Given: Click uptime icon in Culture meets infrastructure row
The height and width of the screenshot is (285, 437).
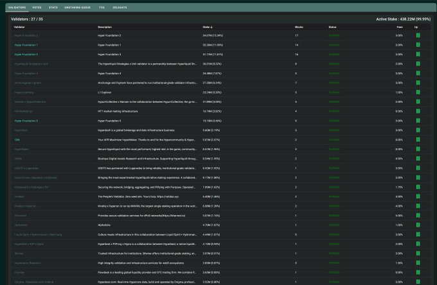Looking at the screenshot, I should tap(418, 235).
